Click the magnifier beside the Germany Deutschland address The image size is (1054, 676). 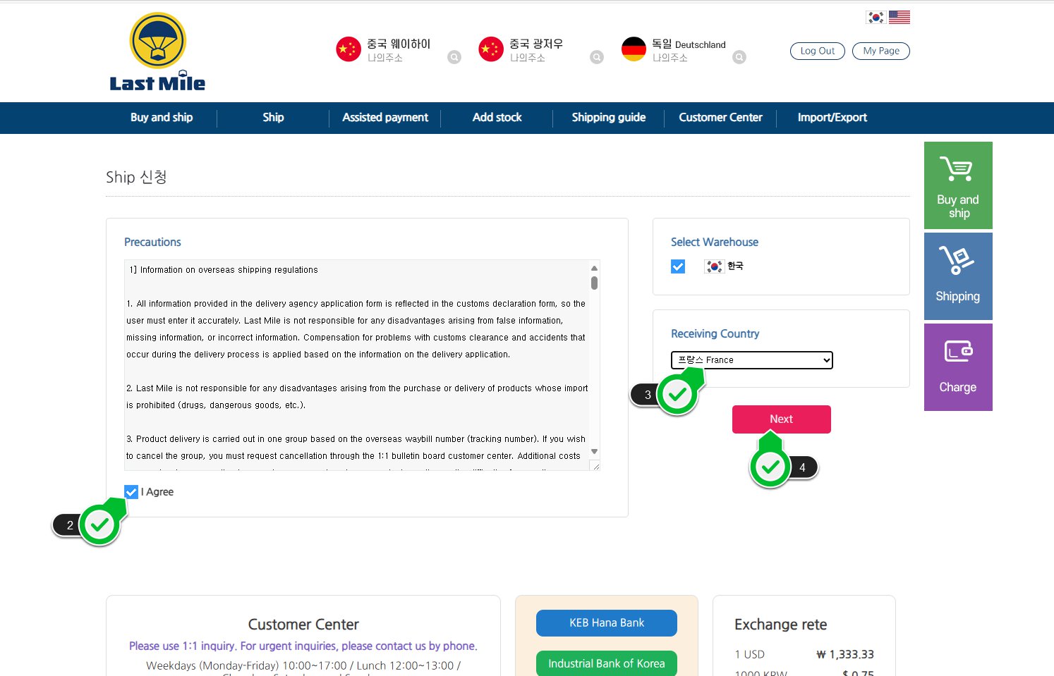(739, 57)
